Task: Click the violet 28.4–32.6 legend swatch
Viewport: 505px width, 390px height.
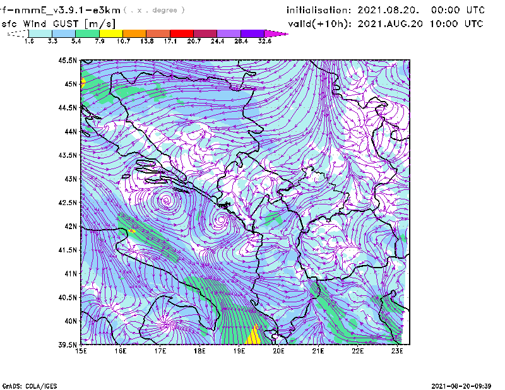Action: click(x=252, y=33)
